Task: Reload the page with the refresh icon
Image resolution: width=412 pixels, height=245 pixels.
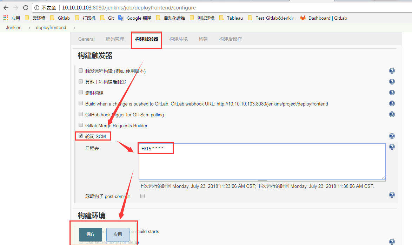Action: click(26, 8)
